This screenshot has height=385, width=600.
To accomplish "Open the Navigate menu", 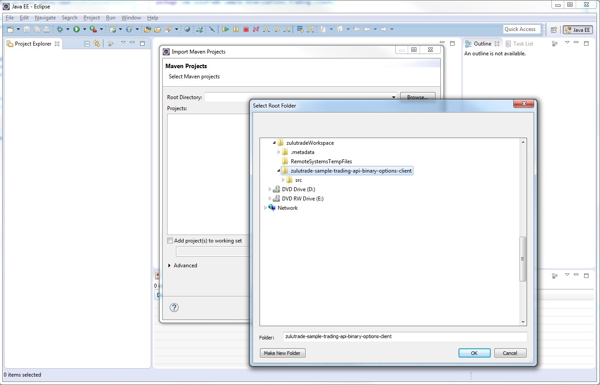I will pos(45,18).
